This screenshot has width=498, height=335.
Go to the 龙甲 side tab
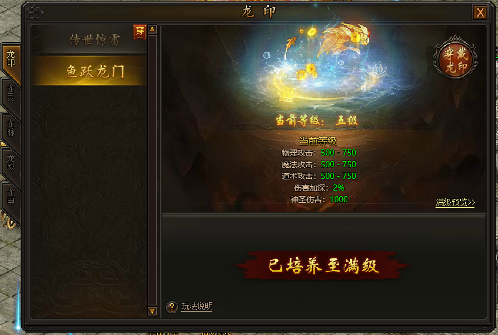(x=11, y=198)
